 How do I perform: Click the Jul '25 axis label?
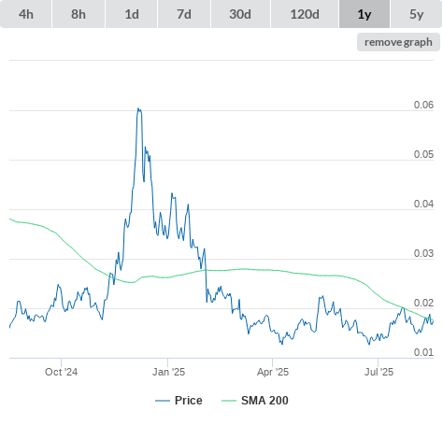pos(379,372)
